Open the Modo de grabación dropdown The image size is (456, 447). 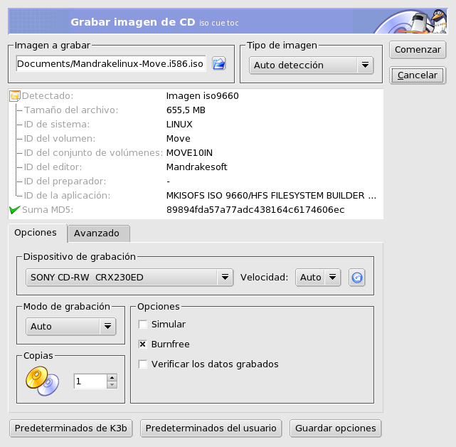(71, 327)
